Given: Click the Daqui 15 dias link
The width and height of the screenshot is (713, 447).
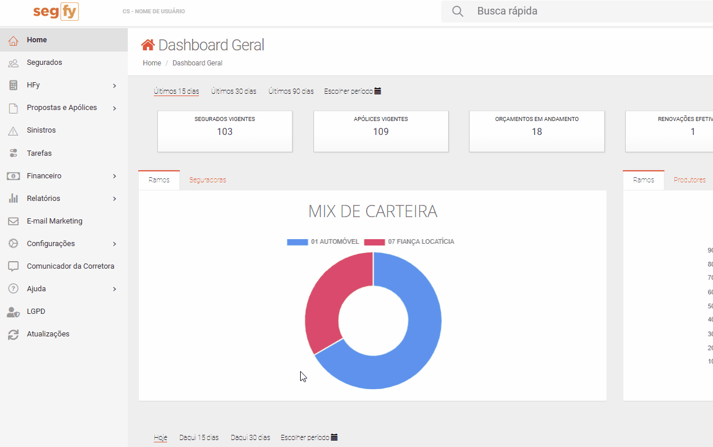Looking at the screenshot, I should point(199,437).
